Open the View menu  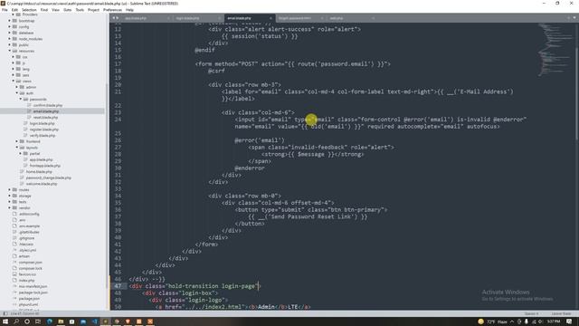(x=55, y=10)
